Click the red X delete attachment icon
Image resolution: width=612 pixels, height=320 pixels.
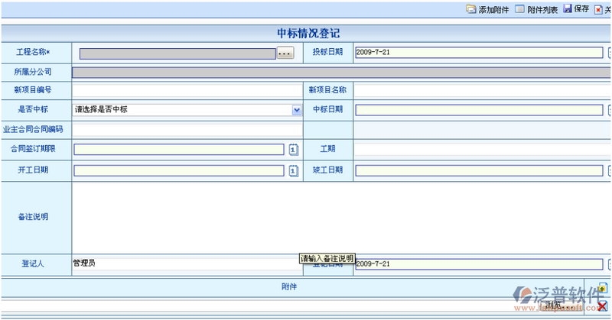click(x=603, y=306)
